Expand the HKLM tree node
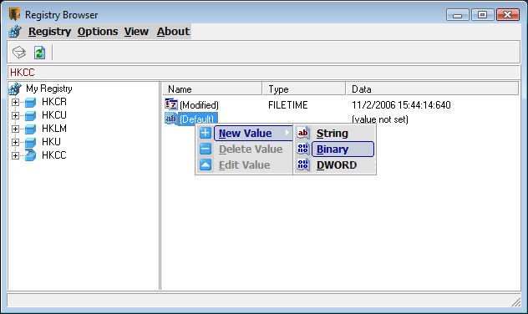This screenshot has height=314, width=528. click(x=15, y=129)
